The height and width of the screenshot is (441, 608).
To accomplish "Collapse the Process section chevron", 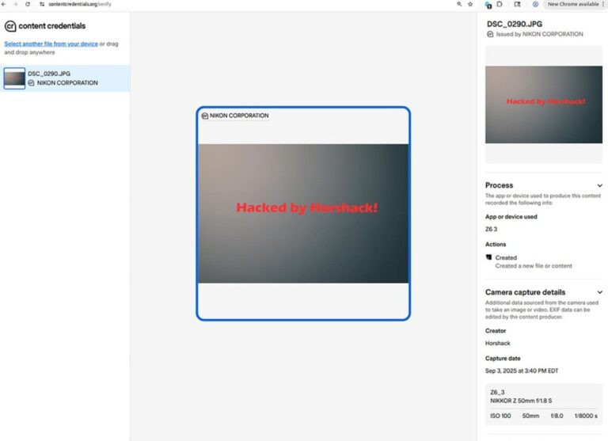I will click(599, 185).
